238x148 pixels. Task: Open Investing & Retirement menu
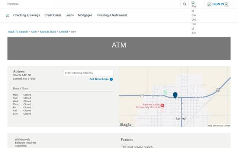click(112, 15)
